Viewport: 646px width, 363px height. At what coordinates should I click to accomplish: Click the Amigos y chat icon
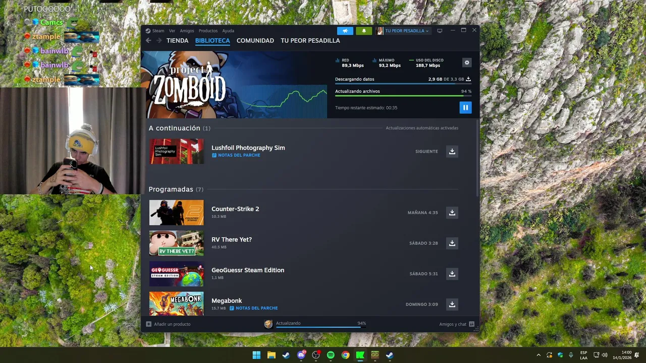coord(471,324)
